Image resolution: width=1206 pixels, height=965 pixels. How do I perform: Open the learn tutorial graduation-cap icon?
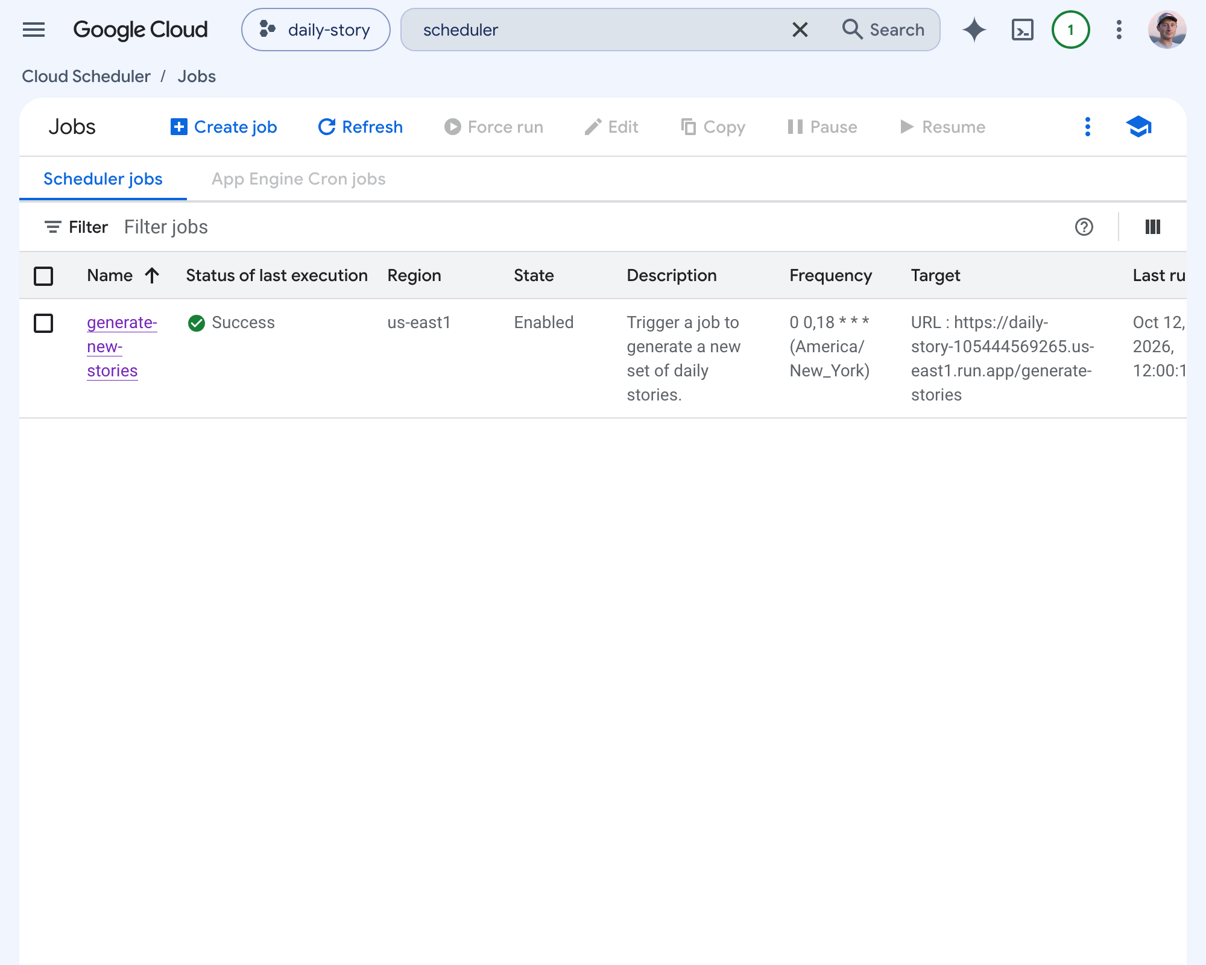pyautogui.click(x=1138, y=127)
